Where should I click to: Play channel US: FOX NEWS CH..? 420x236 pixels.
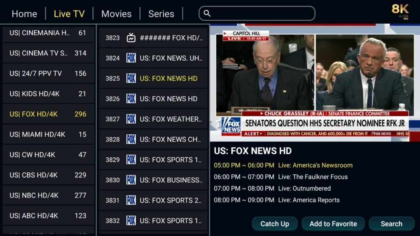click(x=153, y=139)
